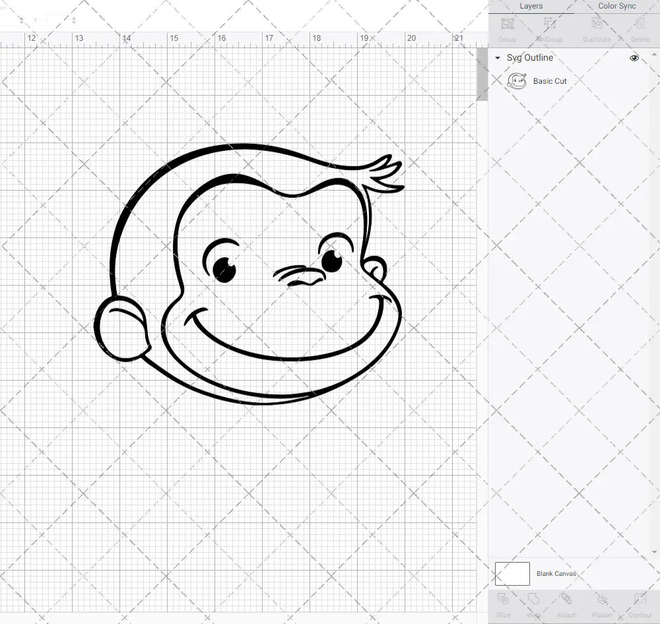Image resolution: width=660 pixels, height=624 pixels.
Task: Click the UnGroup icon
Action: coord(549,28)
